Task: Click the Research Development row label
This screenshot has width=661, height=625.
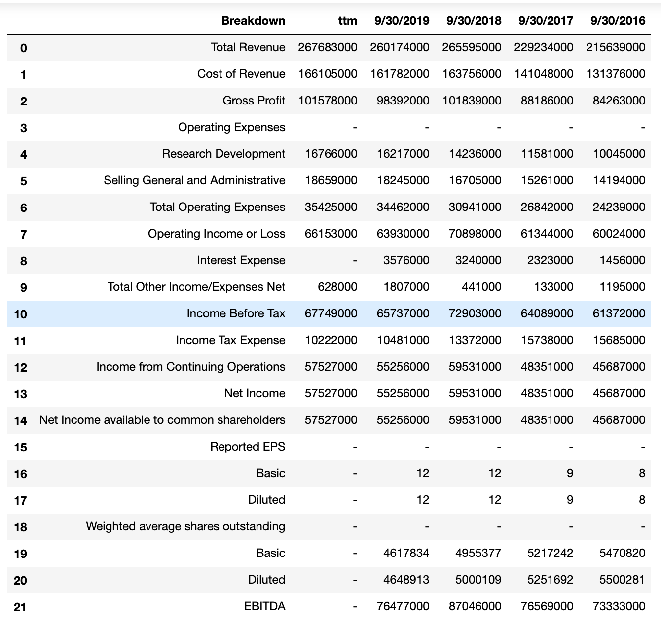Action: [224, 154]
